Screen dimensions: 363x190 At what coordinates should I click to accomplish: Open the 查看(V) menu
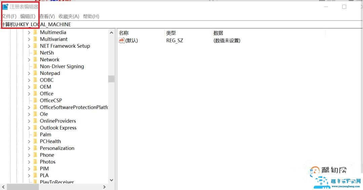pos(47,16)
